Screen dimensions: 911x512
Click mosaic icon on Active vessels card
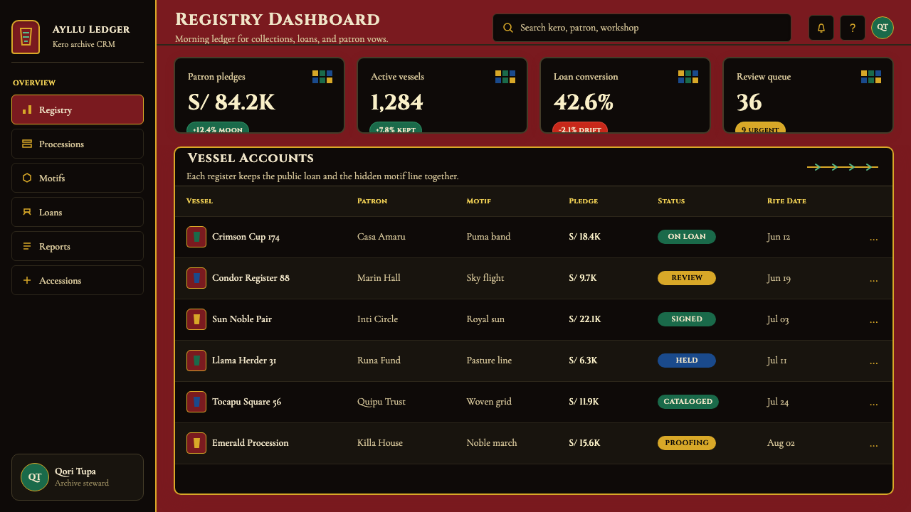coord(505,77)
